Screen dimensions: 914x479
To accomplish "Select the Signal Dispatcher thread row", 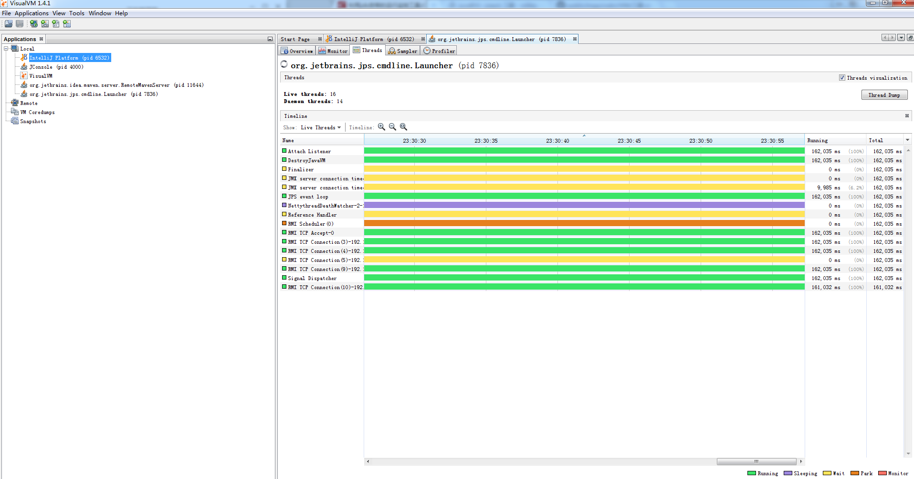I will (x=591, y=278).
